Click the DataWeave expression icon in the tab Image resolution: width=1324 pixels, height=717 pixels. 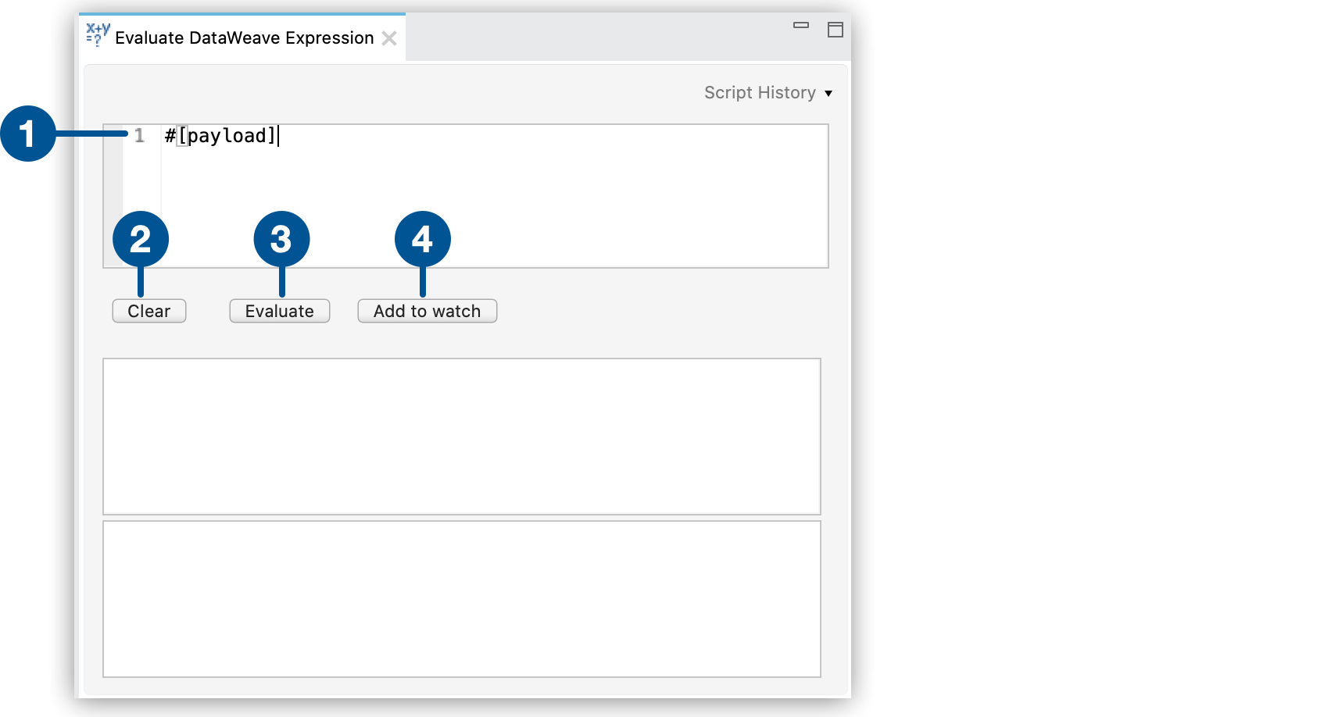[98, 34]
